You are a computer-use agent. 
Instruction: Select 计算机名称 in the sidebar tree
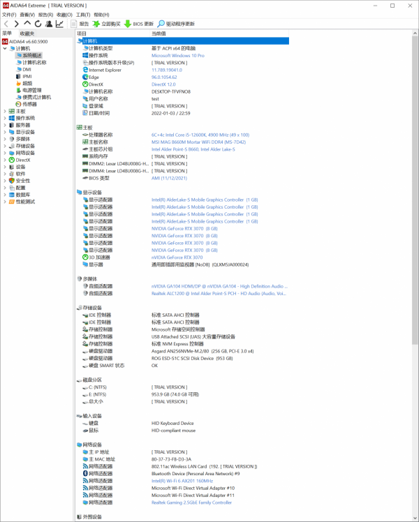click(x=31, y=62)
